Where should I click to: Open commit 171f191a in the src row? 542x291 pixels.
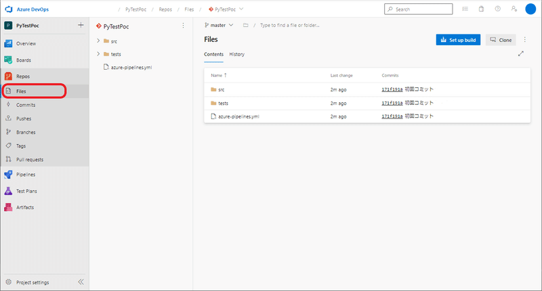(x=392, y=89)
